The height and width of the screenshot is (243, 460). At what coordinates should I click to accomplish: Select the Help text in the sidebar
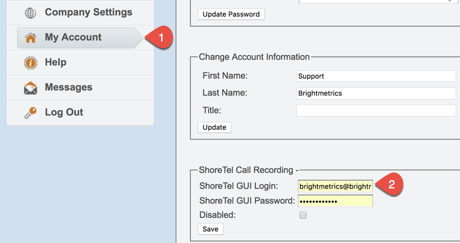click(x=56, y=63)
